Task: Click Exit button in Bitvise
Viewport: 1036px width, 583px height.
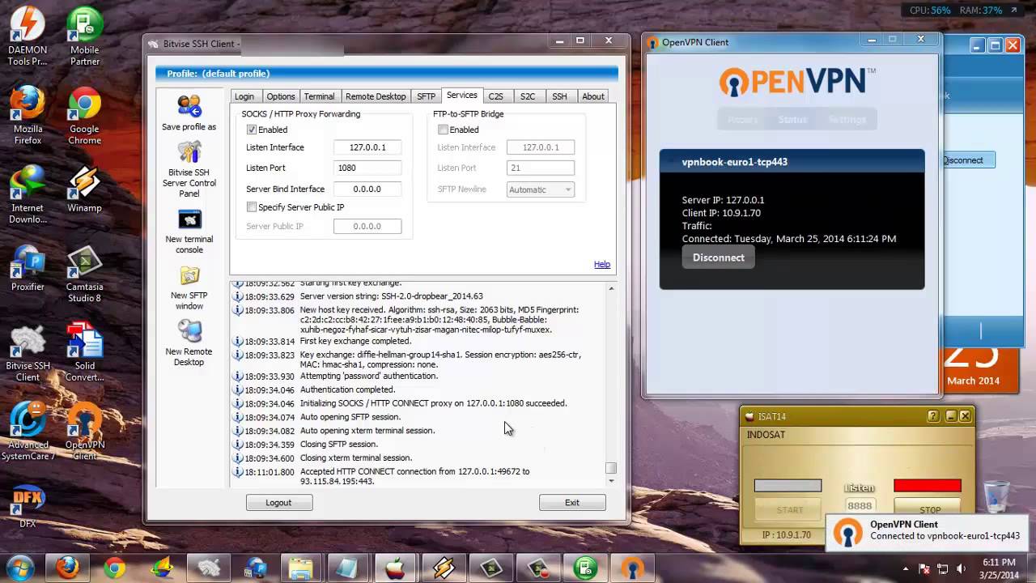Action: 572,503
